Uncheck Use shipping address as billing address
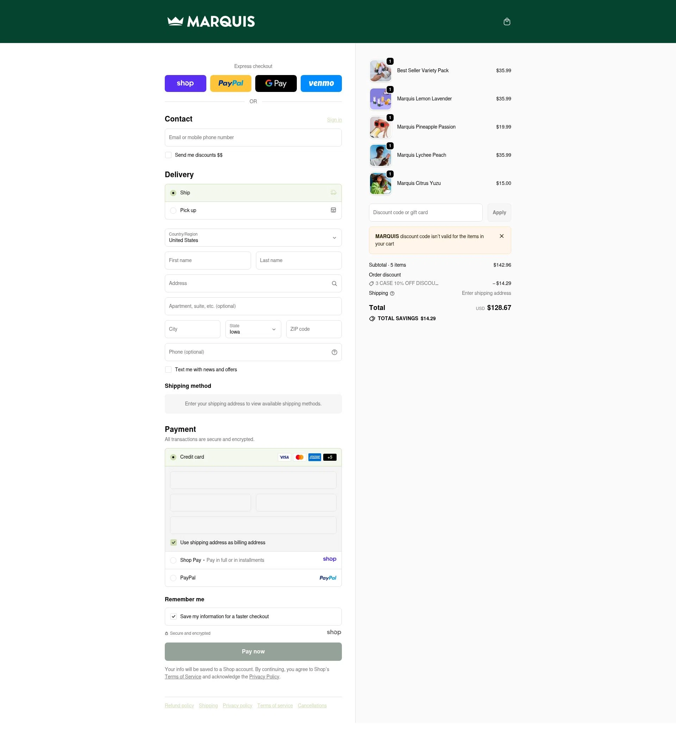Viewport: 676px width, 751px height. click(x=174, y=542)
